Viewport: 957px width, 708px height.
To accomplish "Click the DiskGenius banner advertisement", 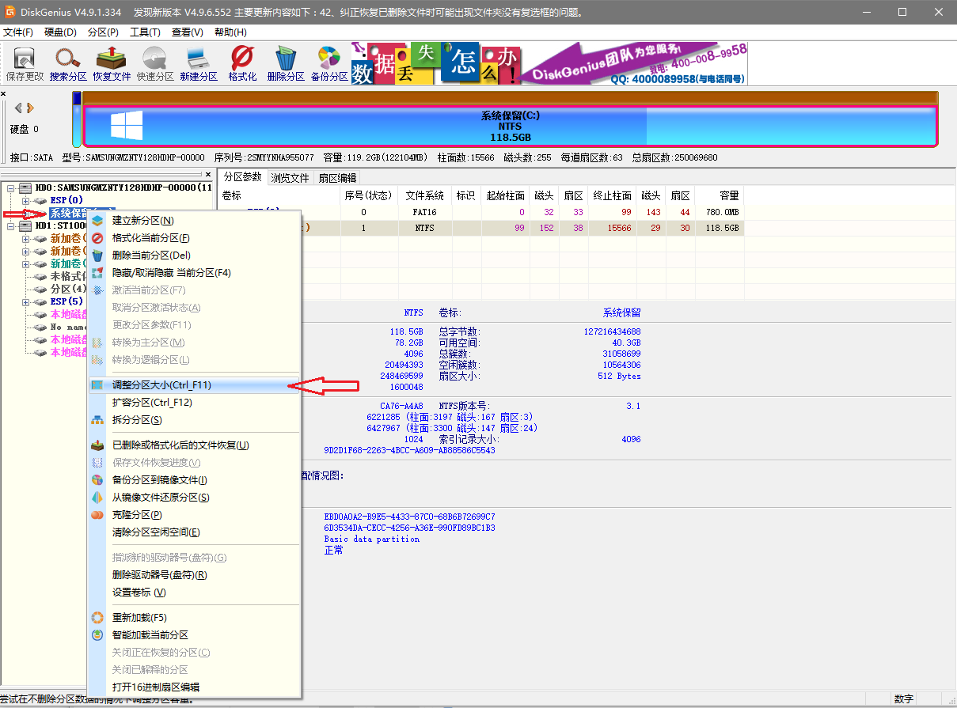I will pos(549,63).
